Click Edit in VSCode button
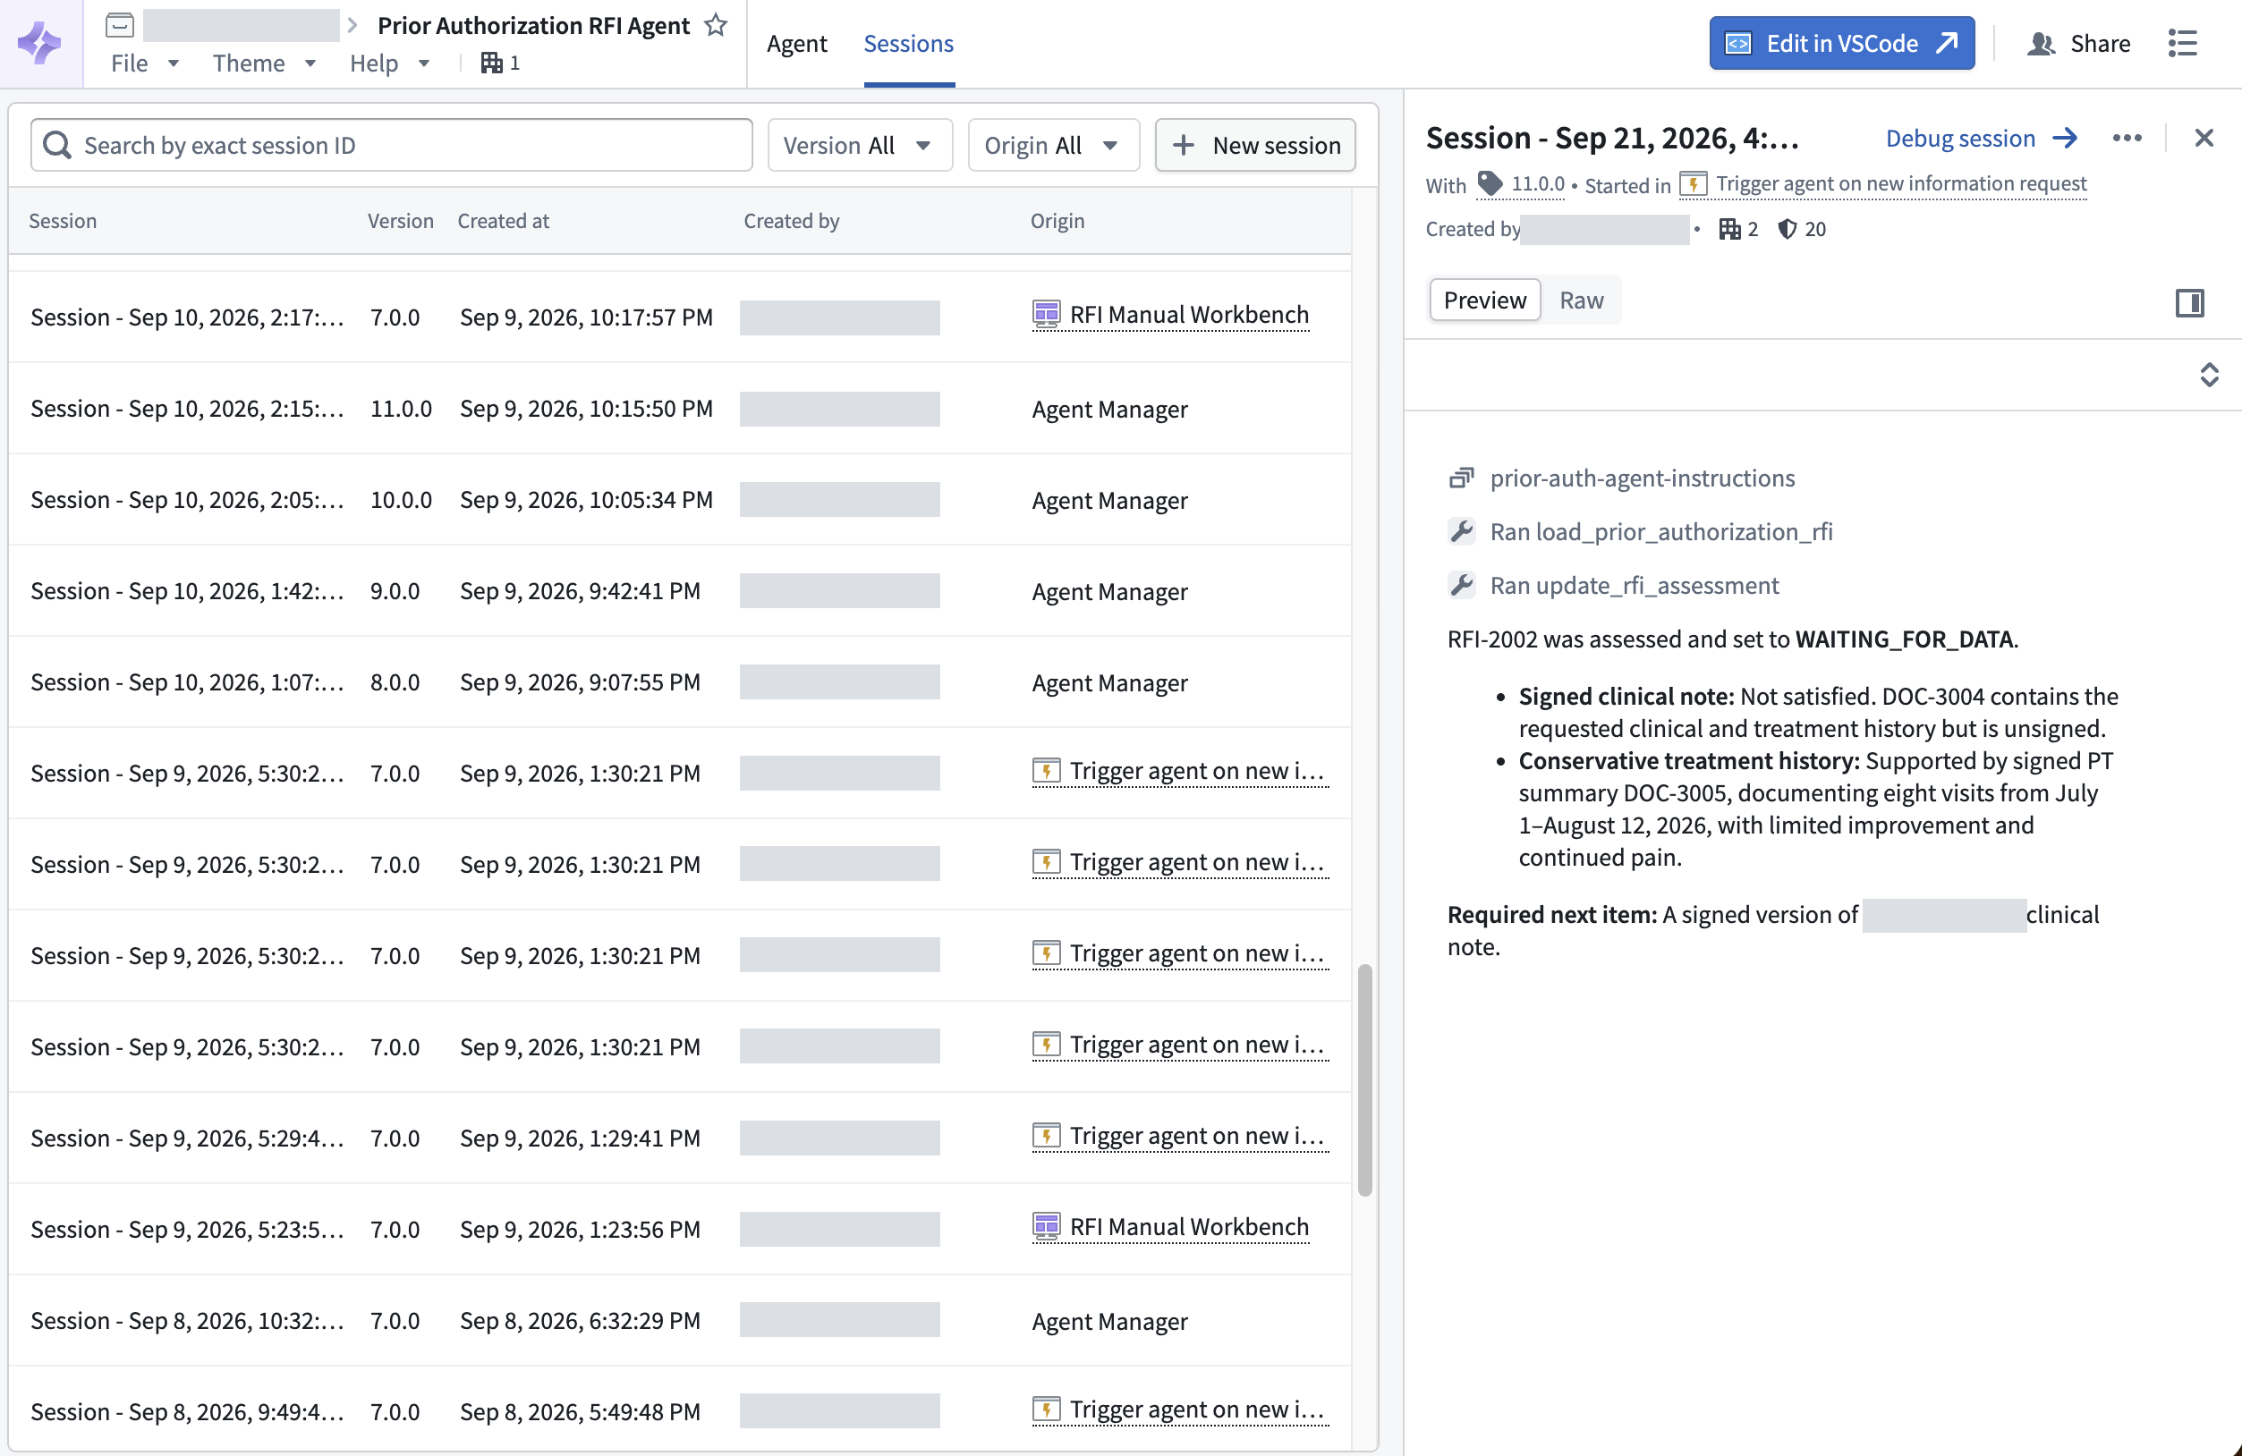This screenshot has height=1456, width=2242. pyautogui.click(x=1841, y=43)
